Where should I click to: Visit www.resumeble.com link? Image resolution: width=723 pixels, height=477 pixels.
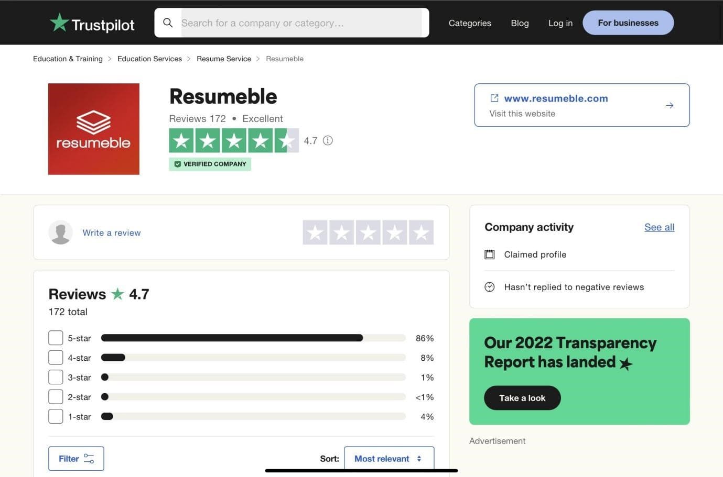556,98
